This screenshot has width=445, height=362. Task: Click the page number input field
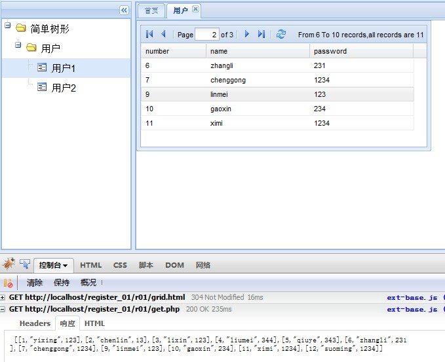206,35
